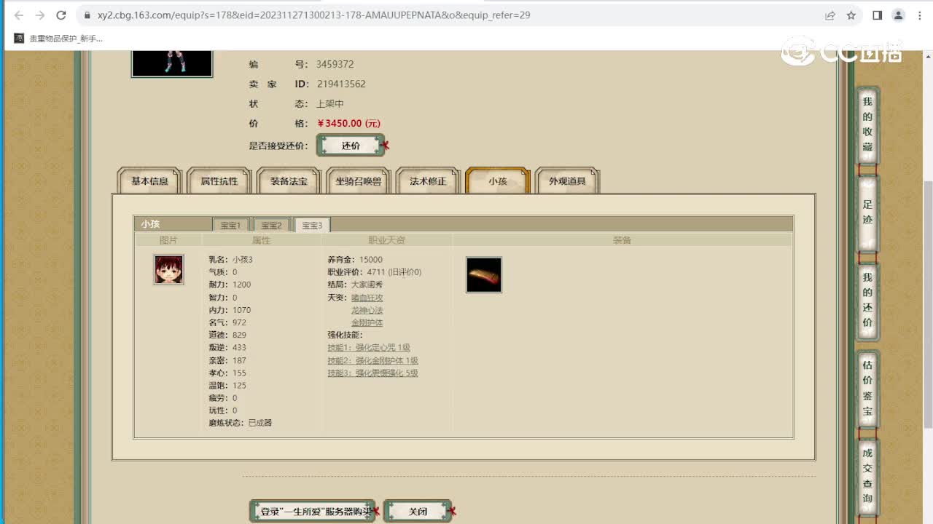
Task: Click the address bar URL
Action: click(313, 15)
